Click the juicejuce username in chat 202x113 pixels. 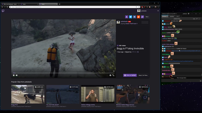pyautogui.click(x=168, y=36)
